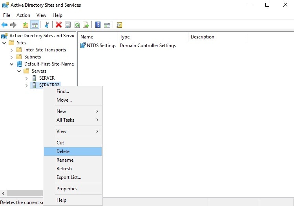Open the blue Help toolbar icon
Viewport: 294px width, 206px height.
[98, 25]
